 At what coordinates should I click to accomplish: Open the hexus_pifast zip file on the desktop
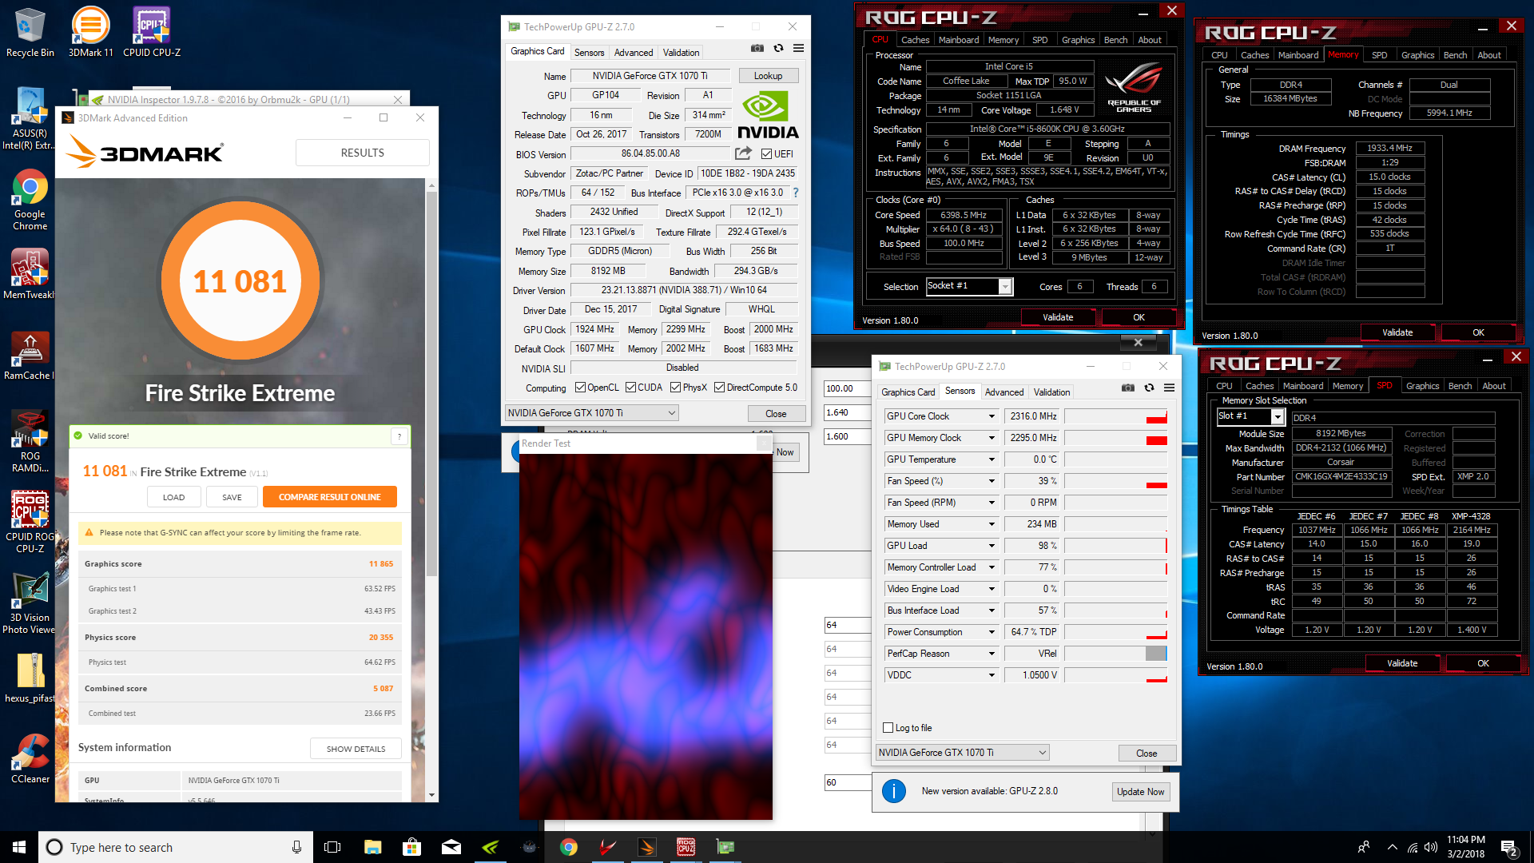pyautogui.click(x=30, y=678)
